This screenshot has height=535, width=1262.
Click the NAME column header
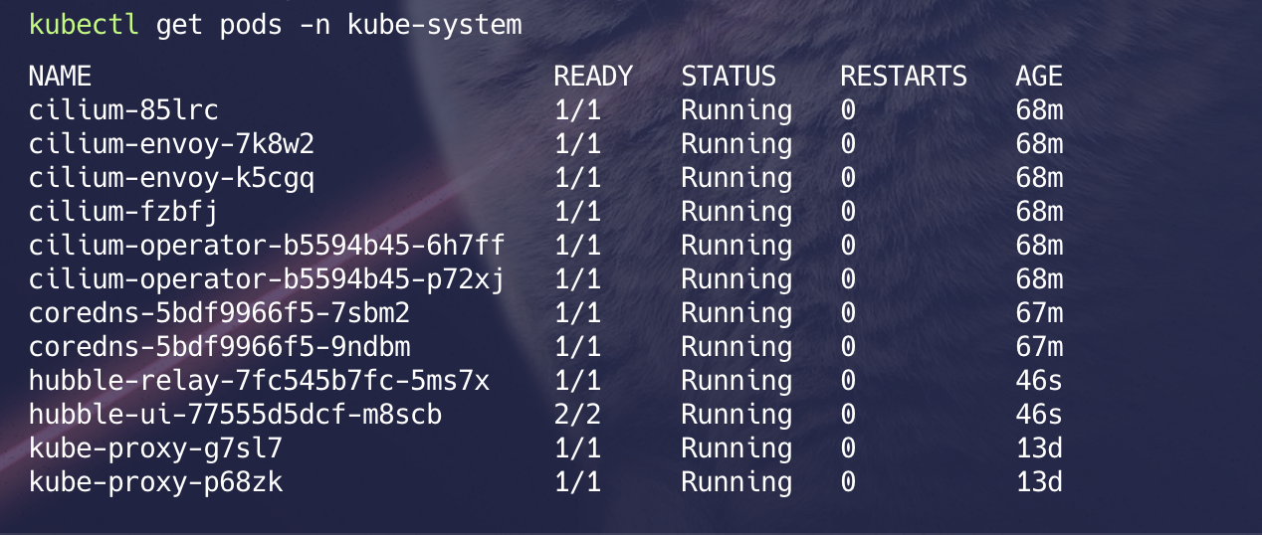[60, 77]
